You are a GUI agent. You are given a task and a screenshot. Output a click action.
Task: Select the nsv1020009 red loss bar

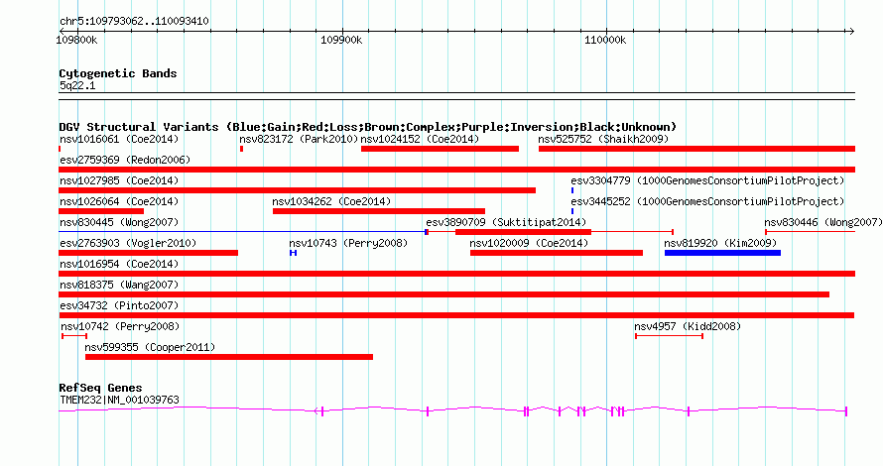click(557, 253)
